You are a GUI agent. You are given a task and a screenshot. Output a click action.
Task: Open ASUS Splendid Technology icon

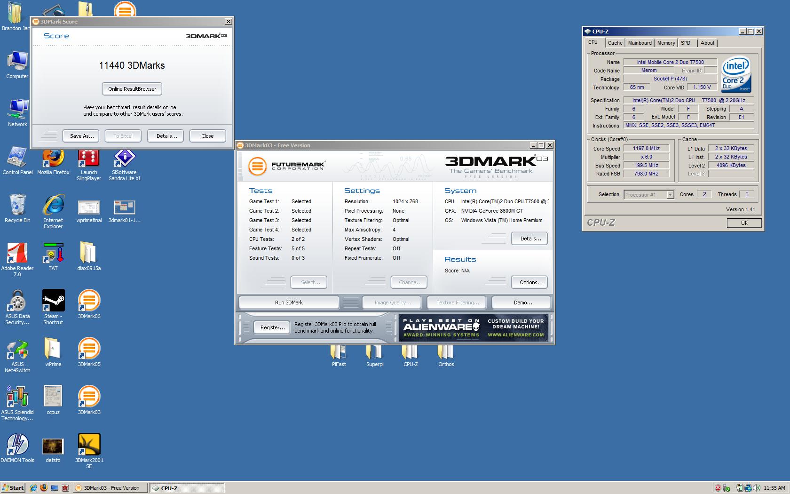17,404
